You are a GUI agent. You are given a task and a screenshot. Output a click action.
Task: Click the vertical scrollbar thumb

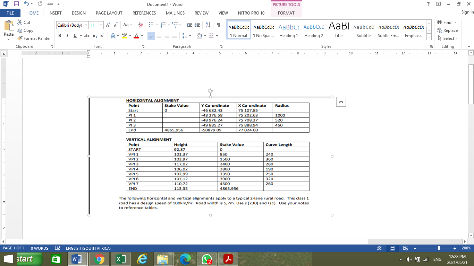coord(471,84)
